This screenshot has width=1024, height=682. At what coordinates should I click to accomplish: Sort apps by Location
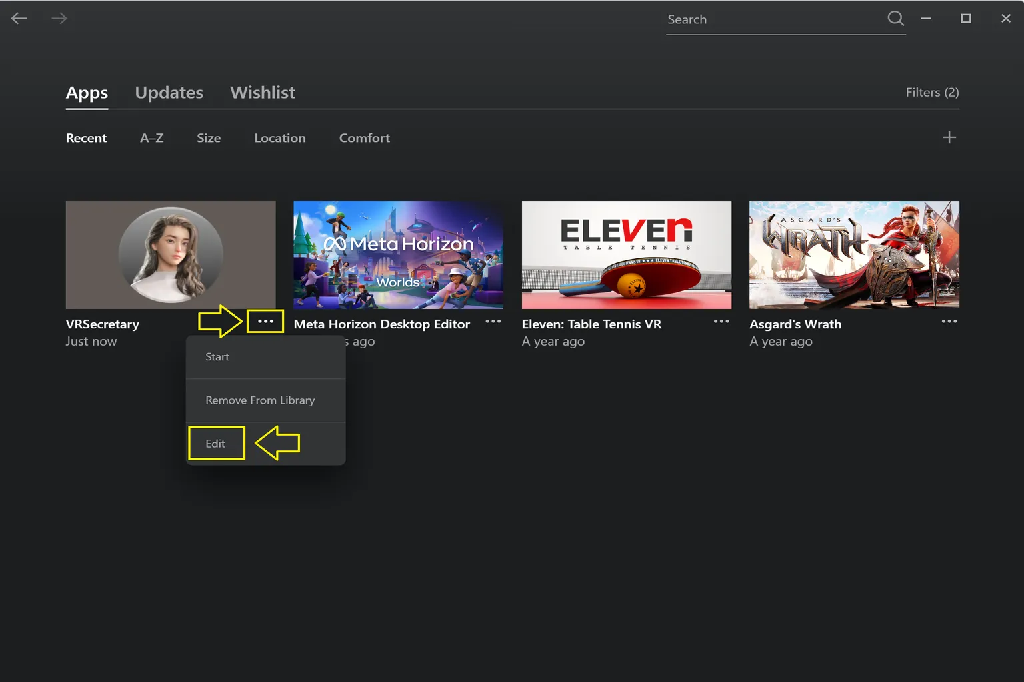(x=280, y=138)
